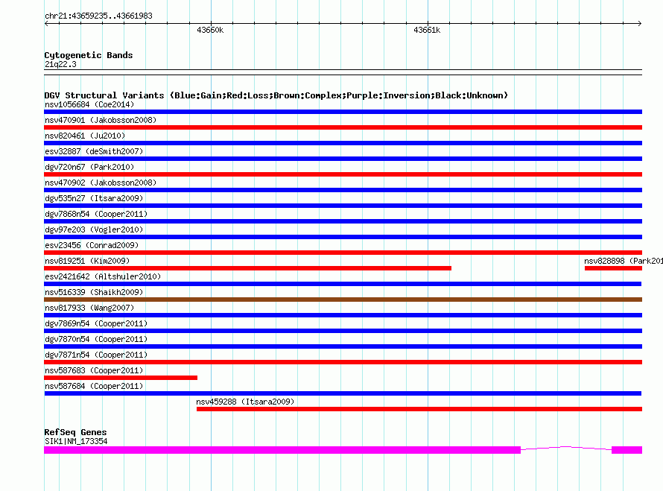663x491 pixels.
Task: Click the blue gain bar under nsv1056684
Action: [x=343, y=112]
